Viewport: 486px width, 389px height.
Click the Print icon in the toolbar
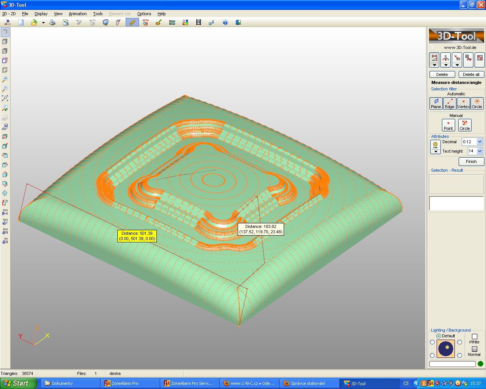(52, 22)
